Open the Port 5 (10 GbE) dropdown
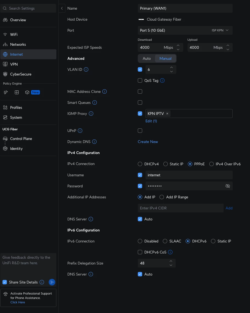The width and height of the screenshot is (250, 313). [185, 30]
